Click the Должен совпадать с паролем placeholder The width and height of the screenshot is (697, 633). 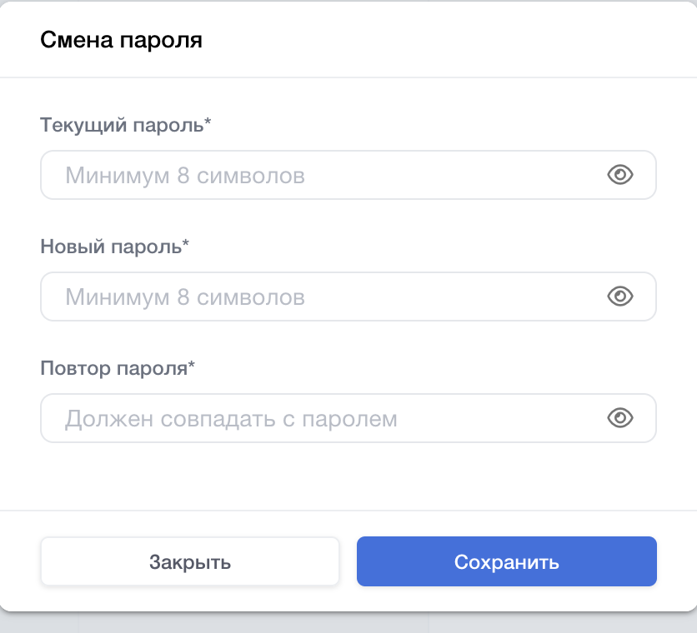click(x=231, y=418)
